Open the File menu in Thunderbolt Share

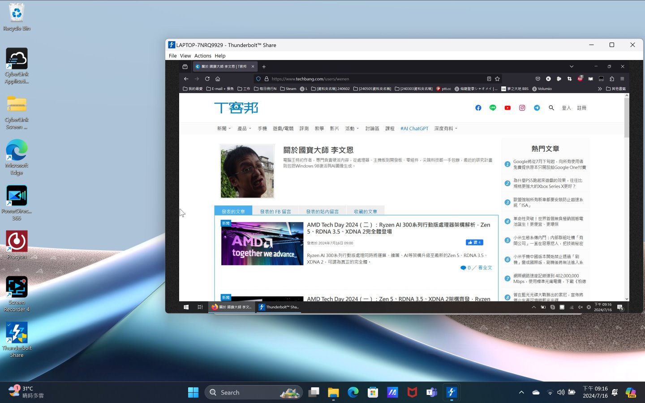172,56
